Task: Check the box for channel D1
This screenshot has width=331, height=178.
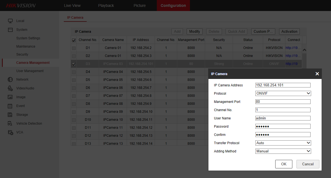Action: tap(74, 48)
